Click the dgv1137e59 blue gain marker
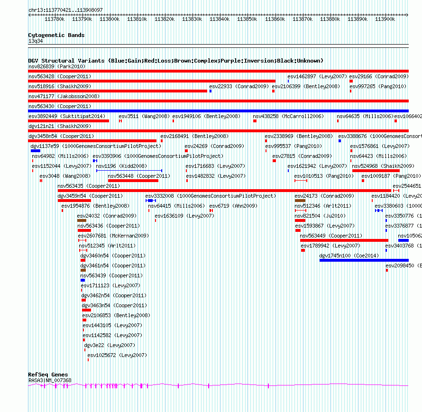 (x=36, y=151)
